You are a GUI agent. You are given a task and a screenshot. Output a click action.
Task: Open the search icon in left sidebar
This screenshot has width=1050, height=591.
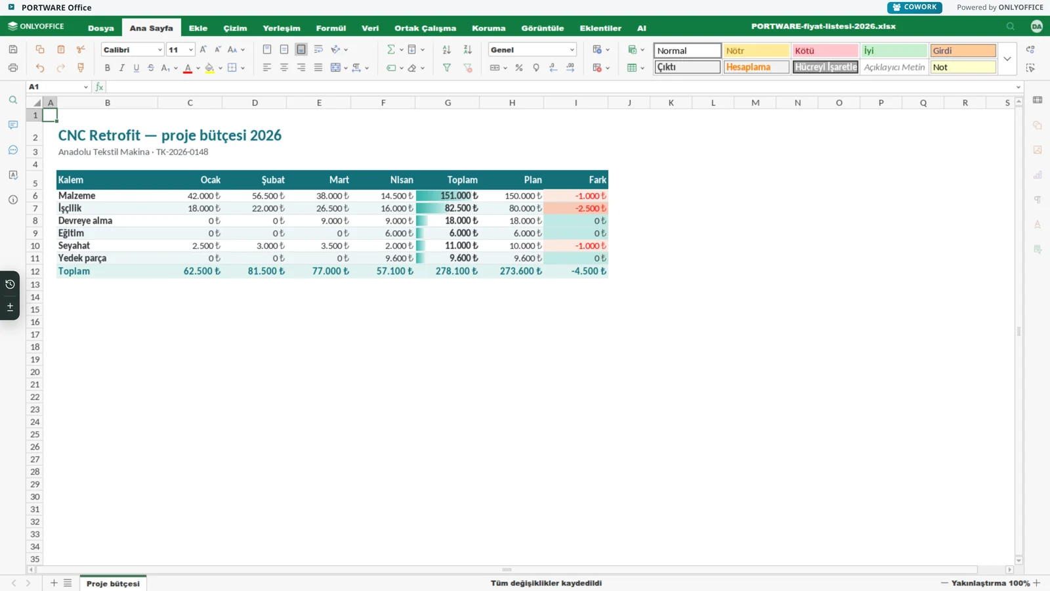[x=13, y=100]
